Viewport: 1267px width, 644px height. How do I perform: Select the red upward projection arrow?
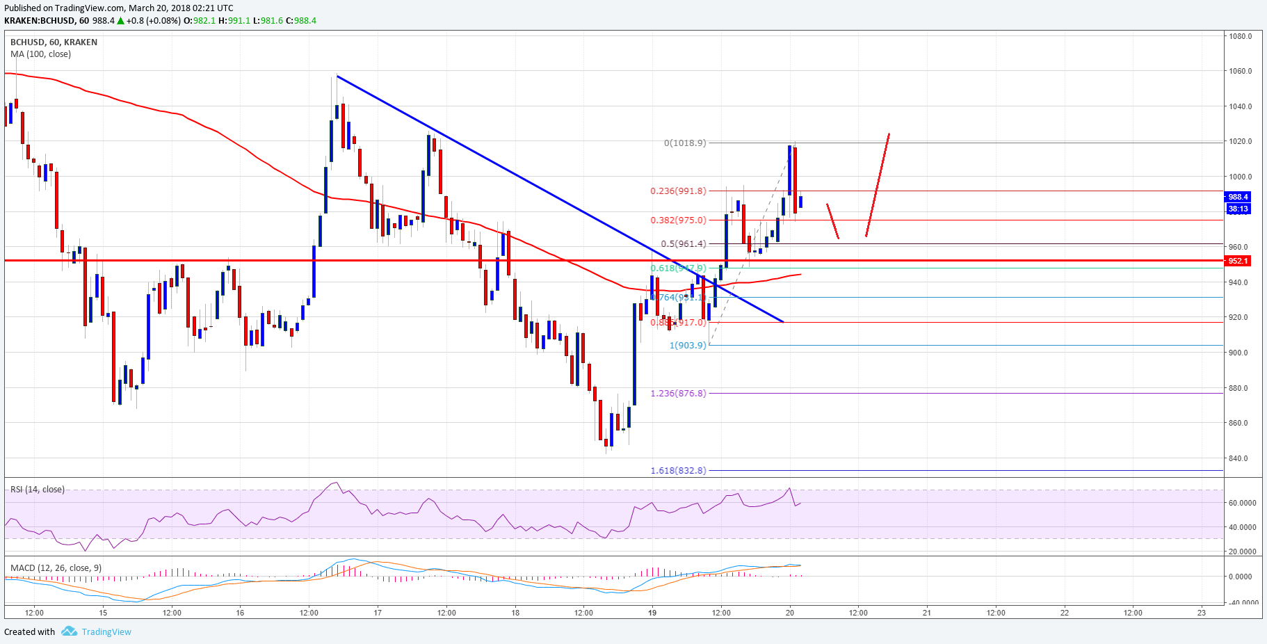pos(876,184)
